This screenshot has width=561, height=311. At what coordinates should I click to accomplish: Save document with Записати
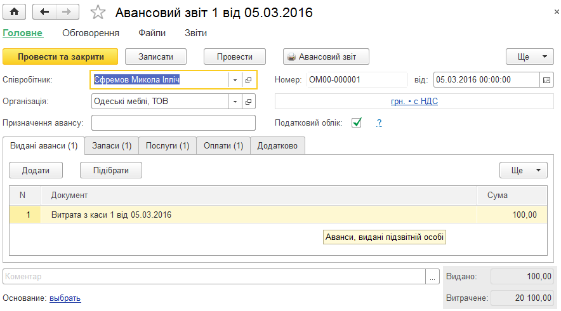point(155,56)
